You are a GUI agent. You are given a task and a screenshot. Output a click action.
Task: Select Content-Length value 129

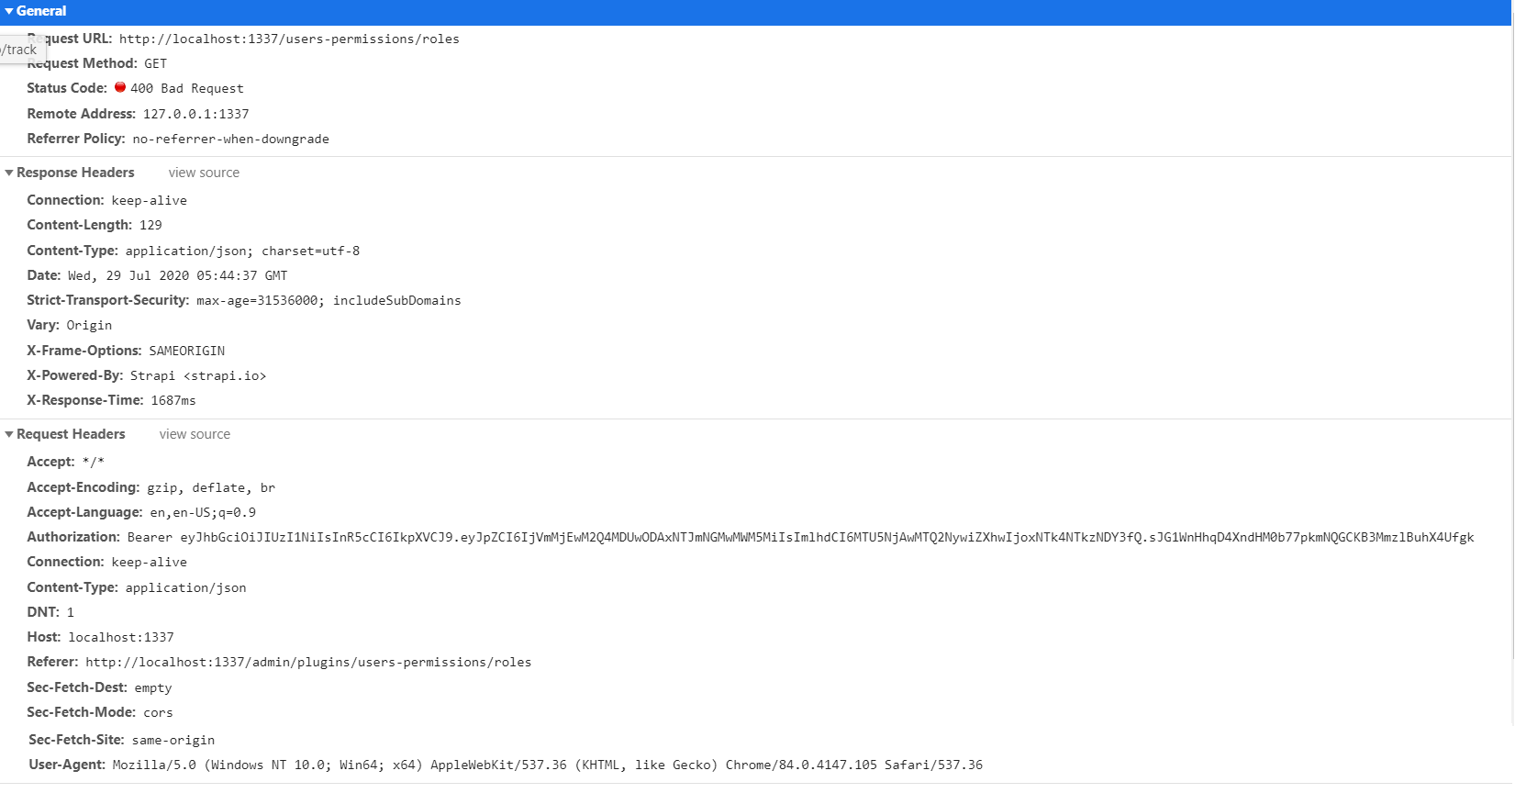[x=150, y=225]
